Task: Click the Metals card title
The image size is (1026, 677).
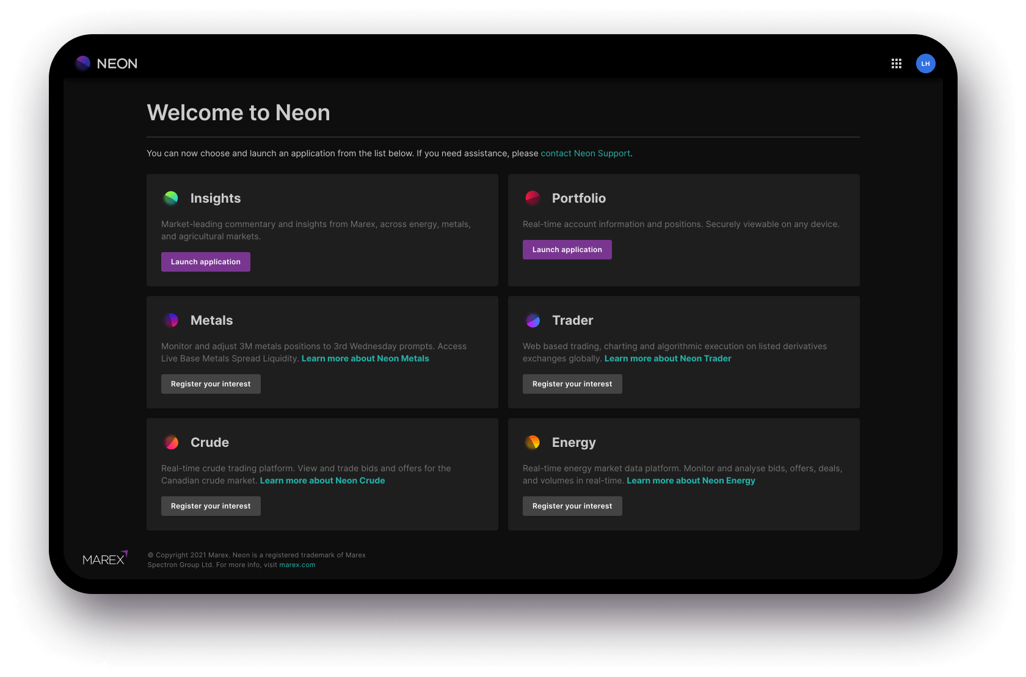Action: [211, 320]
